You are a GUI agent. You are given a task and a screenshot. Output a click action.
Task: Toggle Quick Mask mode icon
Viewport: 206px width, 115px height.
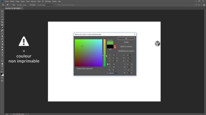click(2, 78)
